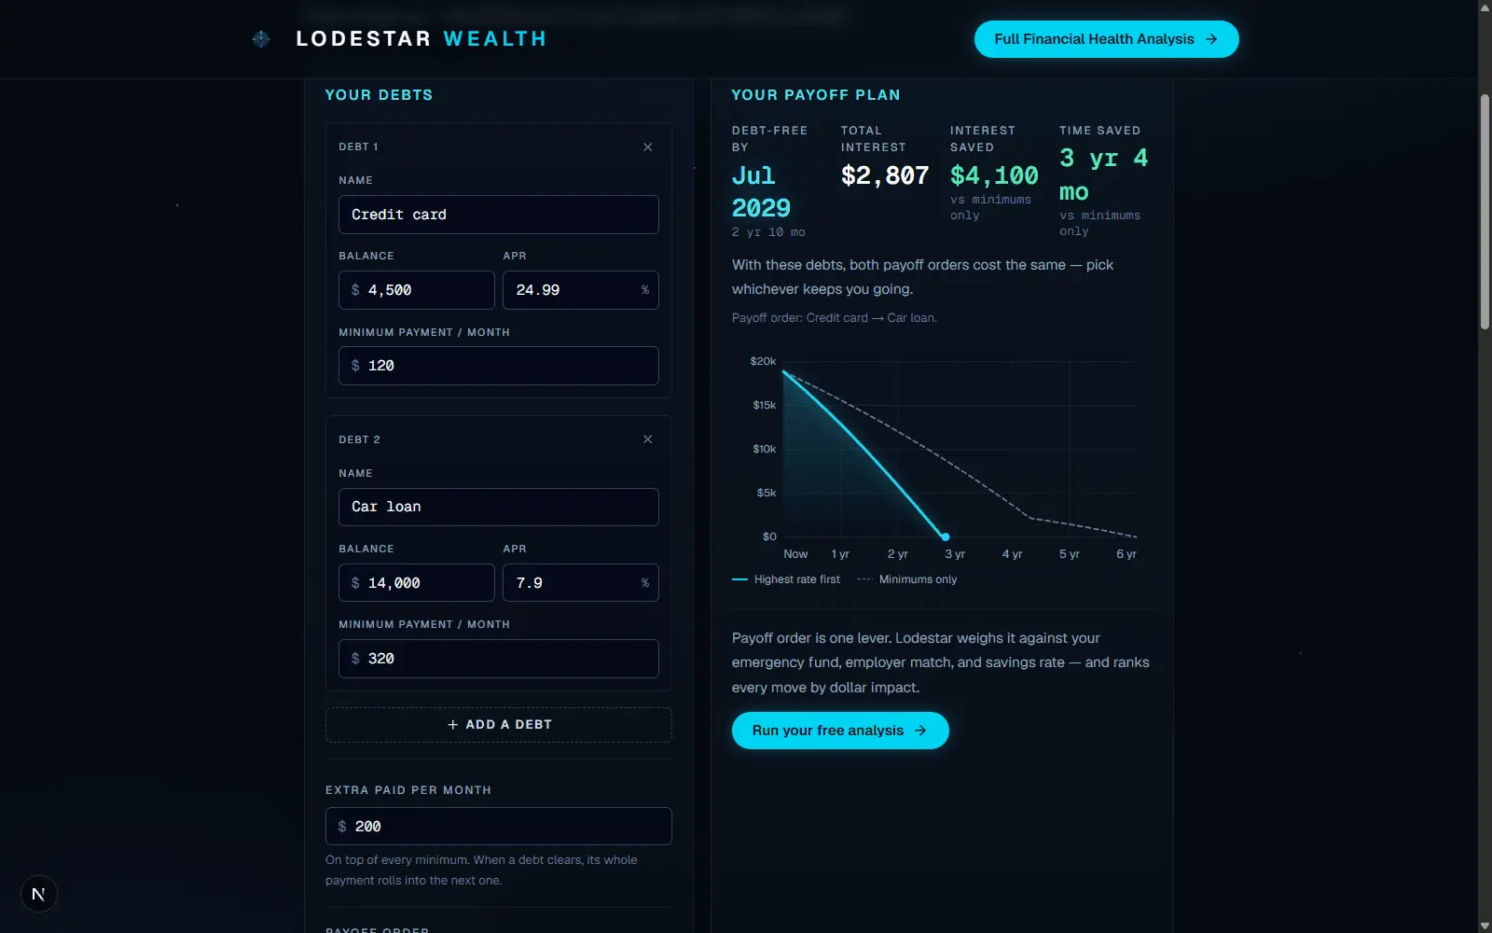The width and height of the screenshot is (1492, 933).
Task: Click the Lodestar Wealth brand title
Action: [421, 39]
